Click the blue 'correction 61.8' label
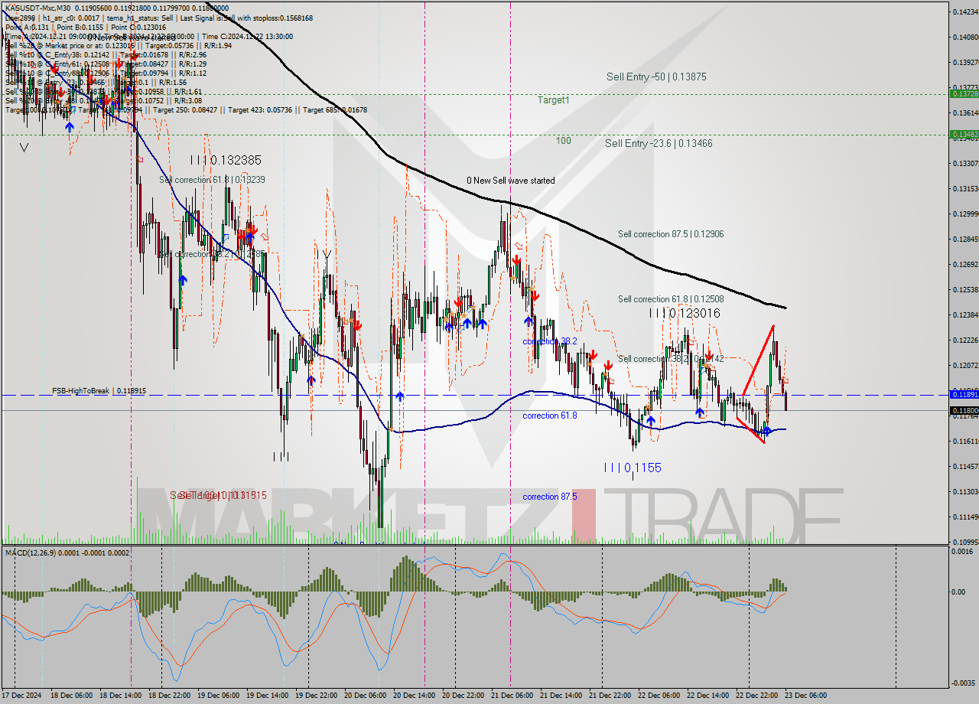The height and width of the screenshot is (704, 979). point(550,416)
